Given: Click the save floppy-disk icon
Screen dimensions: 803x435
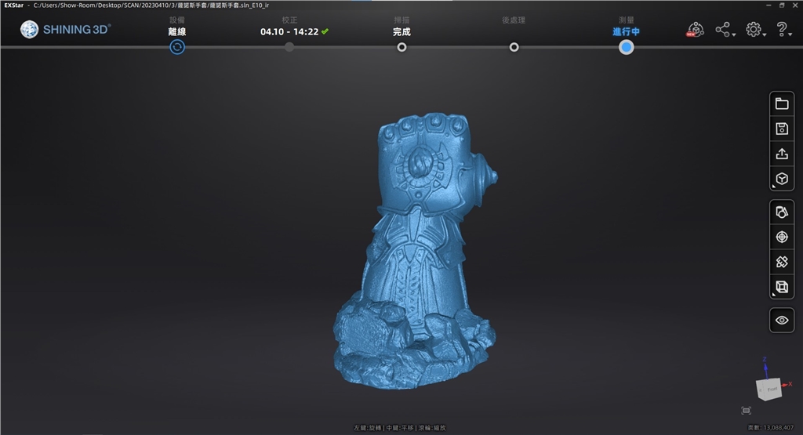Looking at the screenshot, I should pos(781,129).
